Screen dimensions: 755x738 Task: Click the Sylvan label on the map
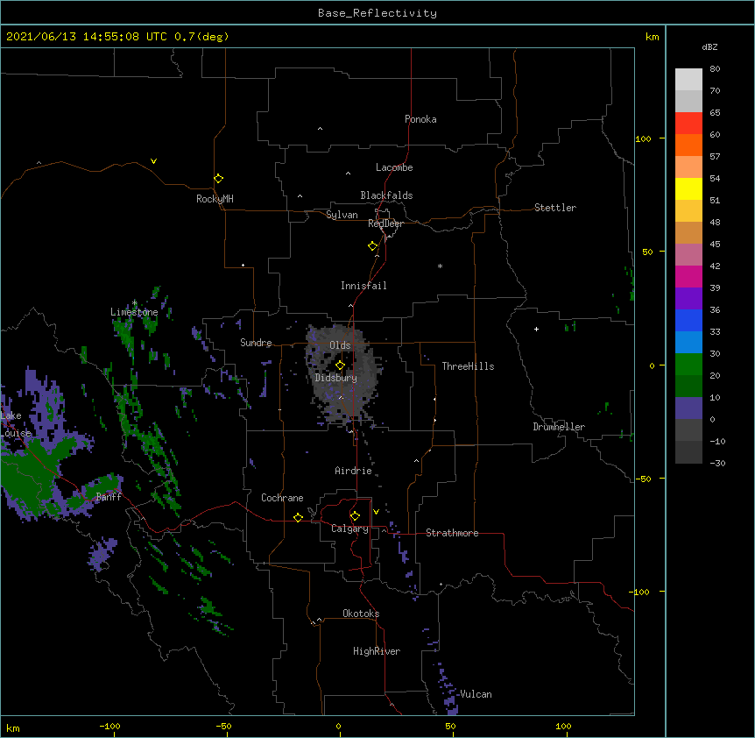click(342, 215)
